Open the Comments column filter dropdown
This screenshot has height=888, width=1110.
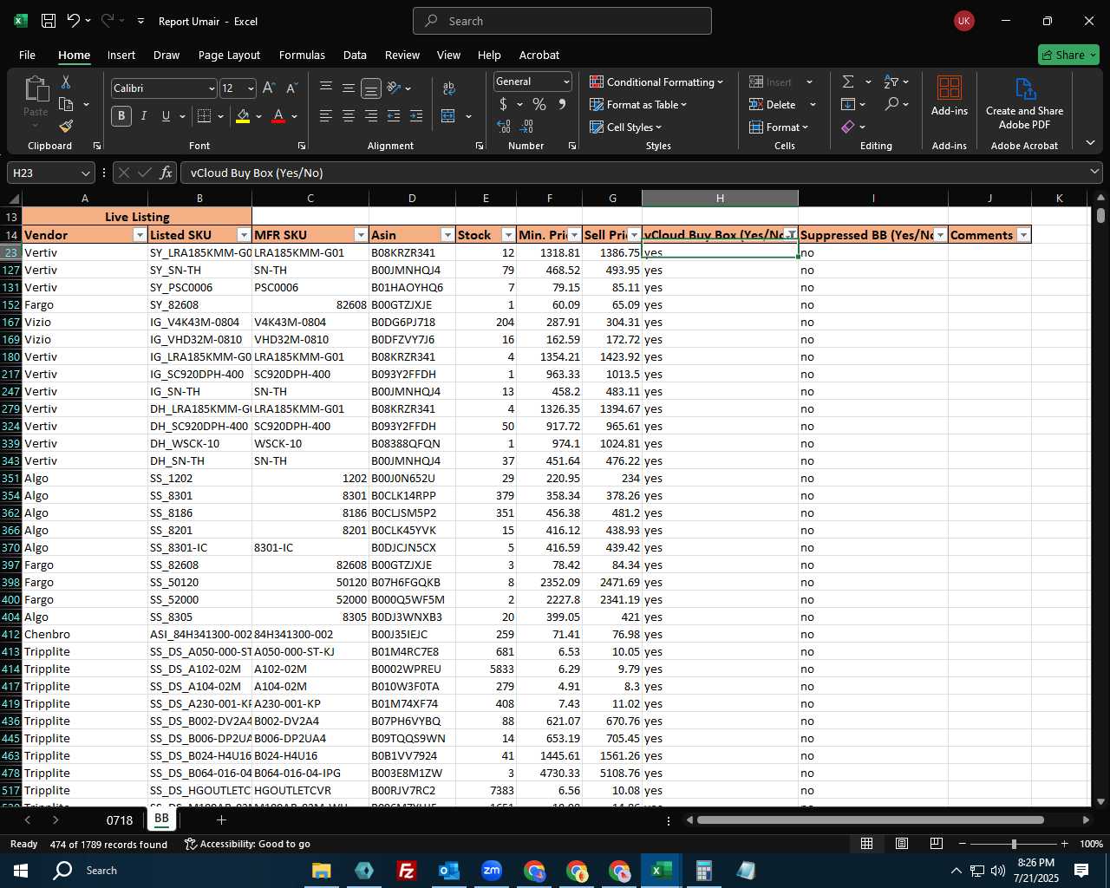click(1023, 235)
